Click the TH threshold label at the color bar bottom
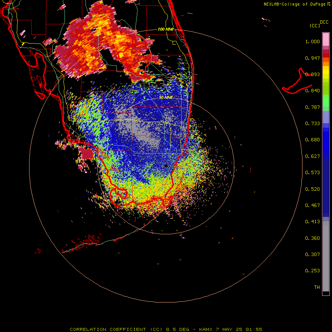The height and width of the screenshot is (332, 332). pyautogui.click(x=317, y=287)
